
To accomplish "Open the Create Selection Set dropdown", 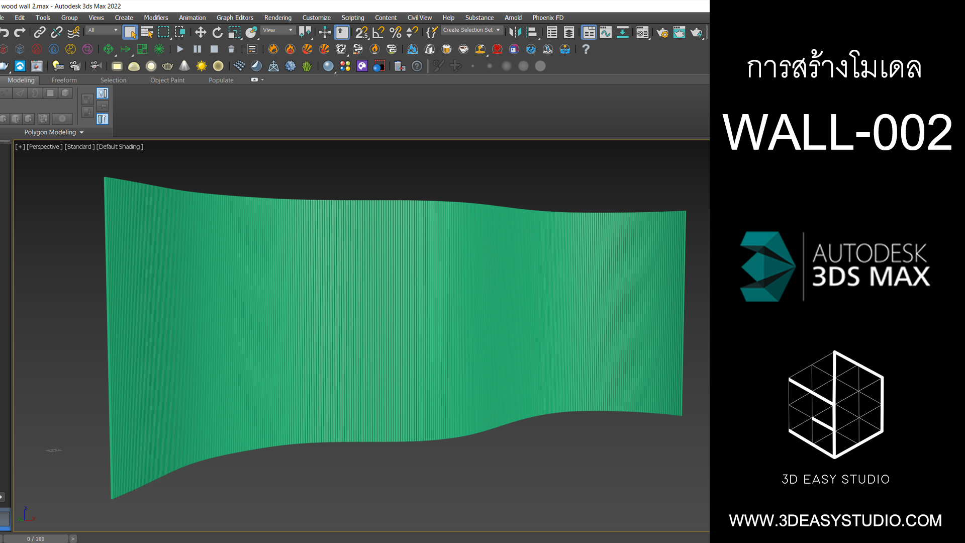I will pyautogui.click(x=471, y=30).
